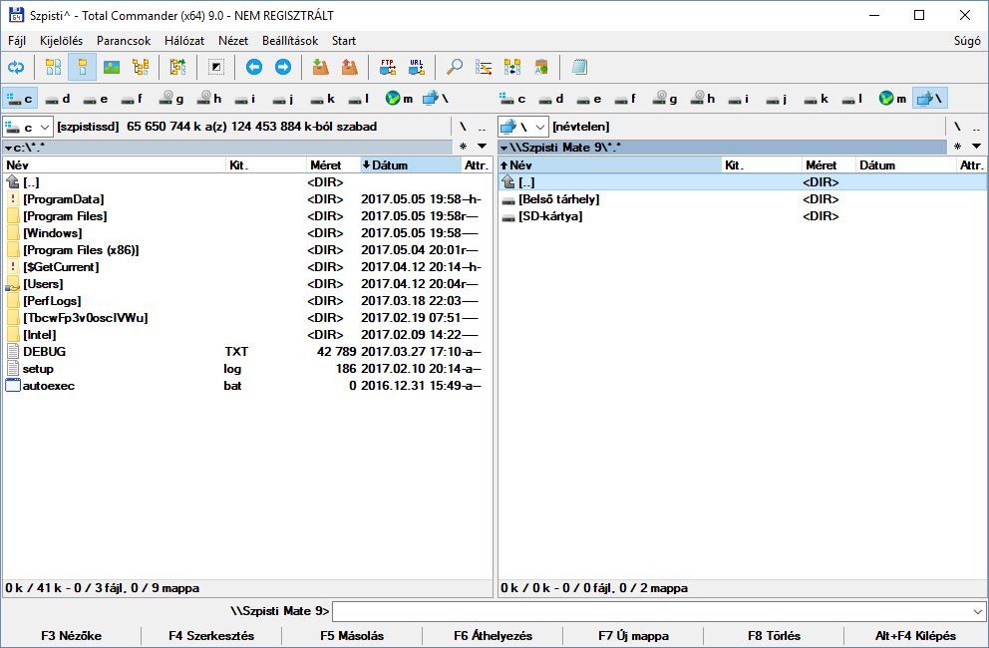
Task: Select drive d in left drive bar
Action: [58, 99]
